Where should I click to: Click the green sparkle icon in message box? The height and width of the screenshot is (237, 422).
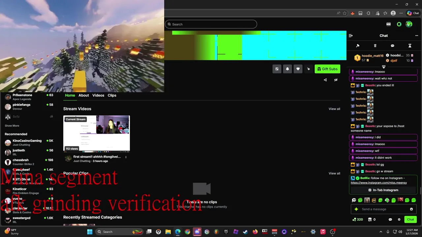[x=356, y=209]
